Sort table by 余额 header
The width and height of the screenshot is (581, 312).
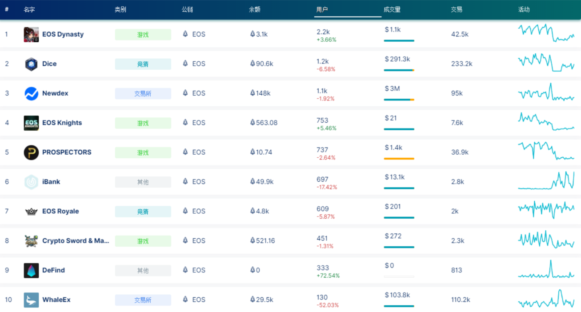pyautogui.click(x=255, y=9)
